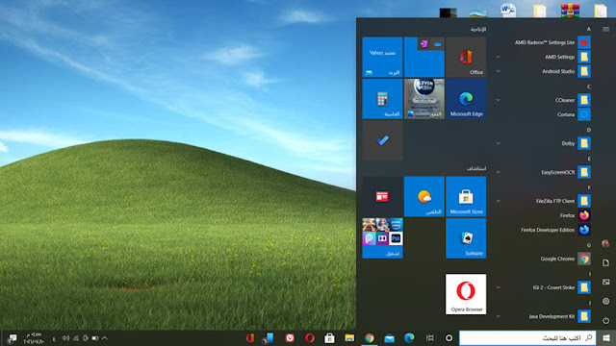Open Office from the taskbar
Viewport: 616px width, 346px height.
coord(250,337)
